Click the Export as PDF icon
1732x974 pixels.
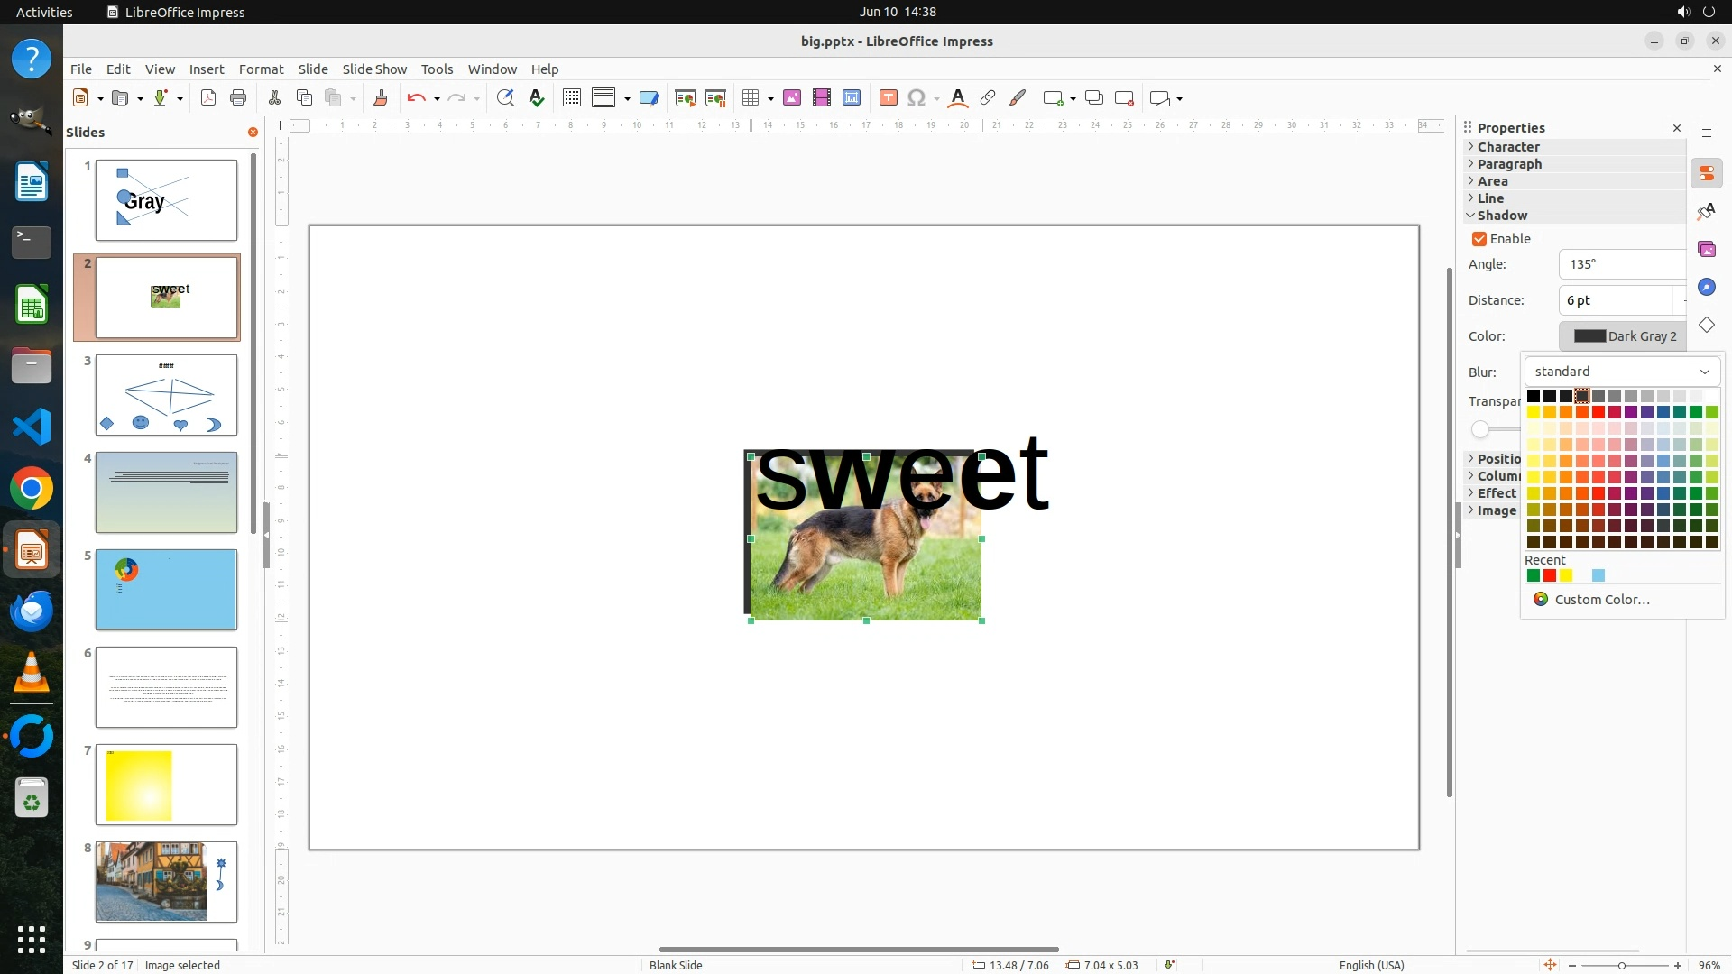coord(208,98)
